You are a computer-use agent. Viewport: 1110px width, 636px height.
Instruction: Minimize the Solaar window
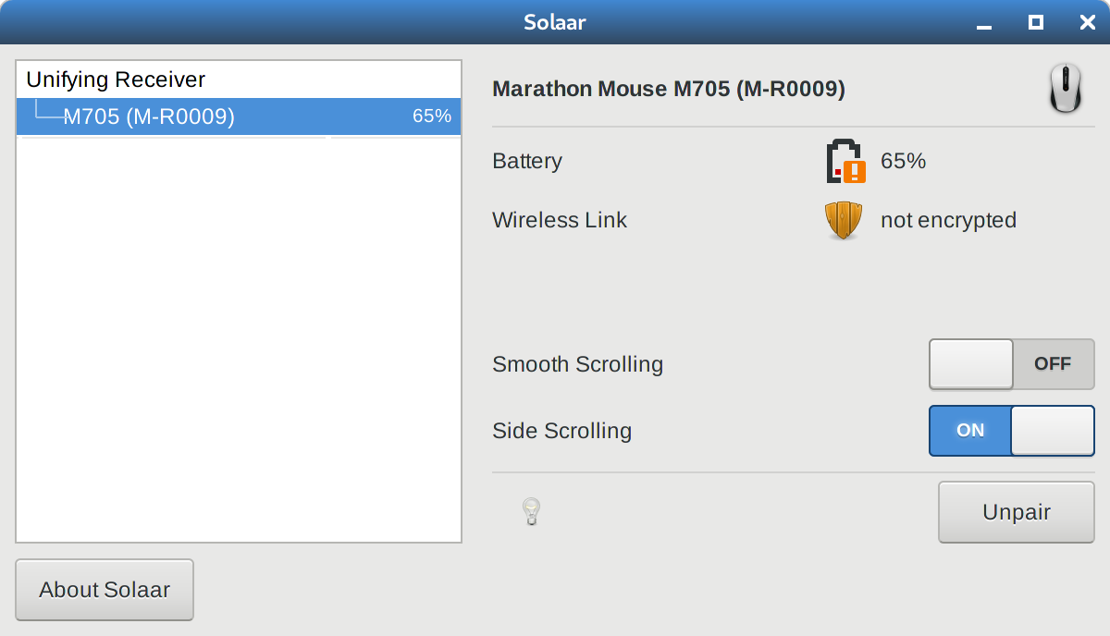pos(984,23)
